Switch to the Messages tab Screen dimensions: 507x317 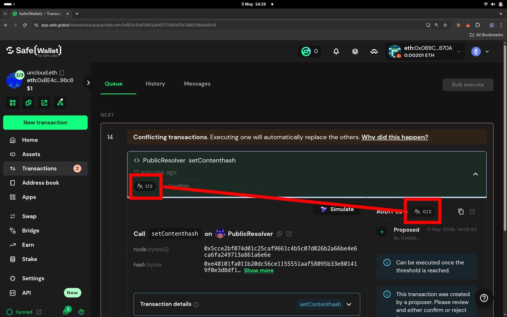tap(197, 84)
